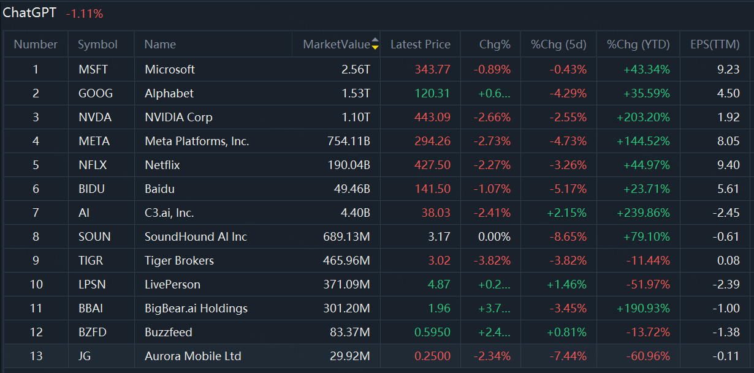Screen dimensions: 754x373
Task: Click BigBear.ai Holdings name
Action: pos(196,308)
